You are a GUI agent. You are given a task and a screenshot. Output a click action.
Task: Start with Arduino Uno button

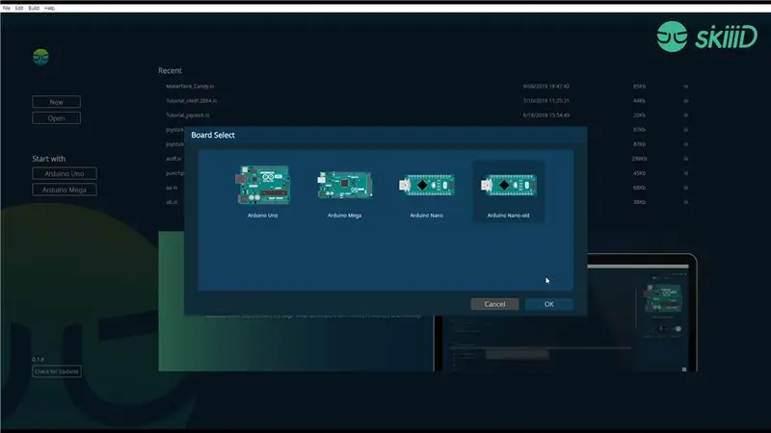click(x=65, y=174)
